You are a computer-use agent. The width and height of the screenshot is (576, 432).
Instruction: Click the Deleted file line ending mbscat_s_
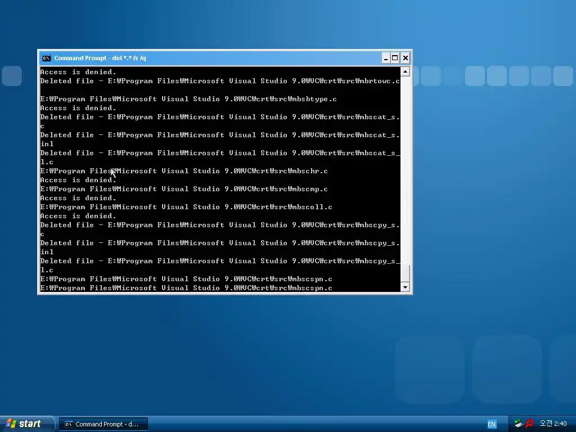pyautogui.click(x=220, y=153)
